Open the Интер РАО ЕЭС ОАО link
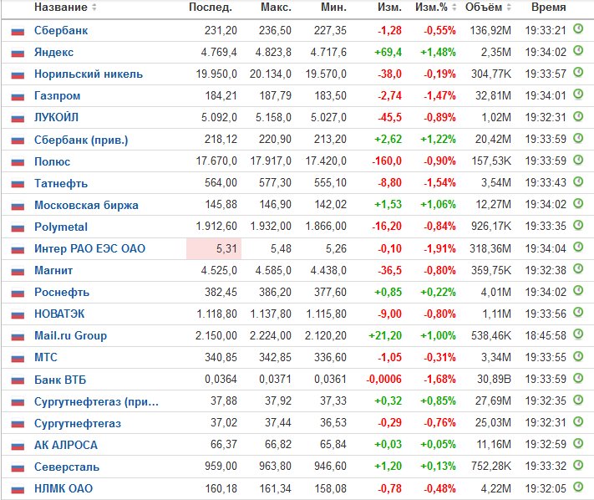Image resolution: width=594 pixels, height=500 pixels. [89, 248]
